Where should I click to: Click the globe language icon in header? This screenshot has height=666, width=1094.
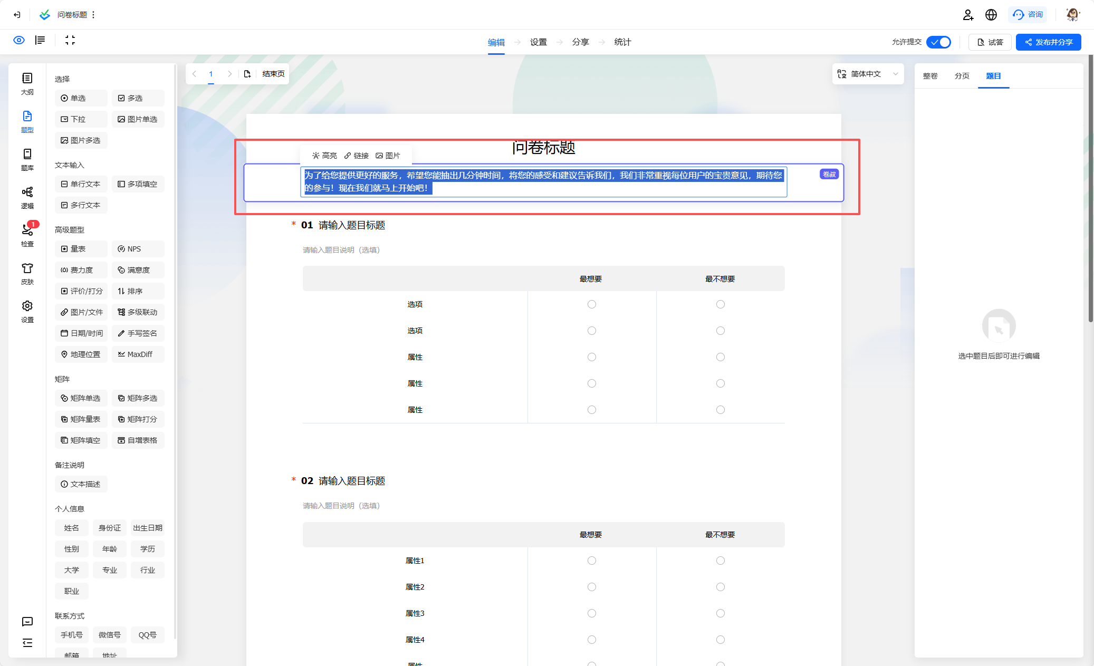[x=991, y=15]
